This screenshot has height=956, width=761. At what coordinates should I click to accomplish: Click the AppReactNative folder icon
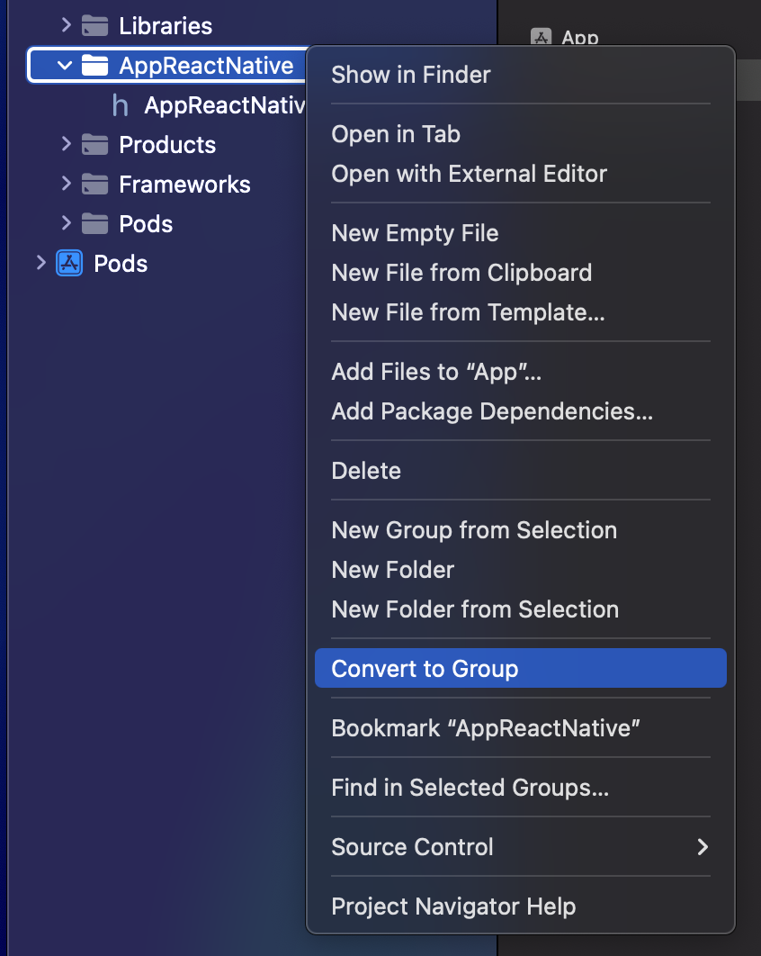pos(94,66)
